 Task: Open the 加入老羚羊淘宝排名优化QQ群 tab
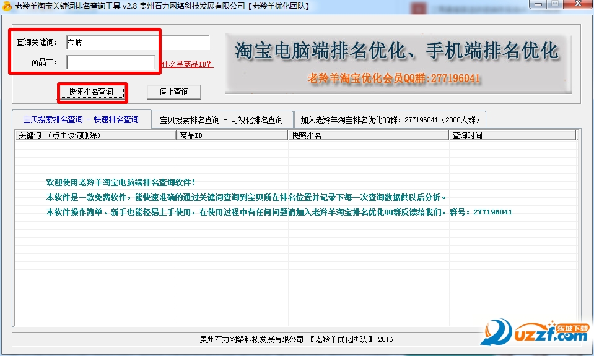click(x=390, y=120)
